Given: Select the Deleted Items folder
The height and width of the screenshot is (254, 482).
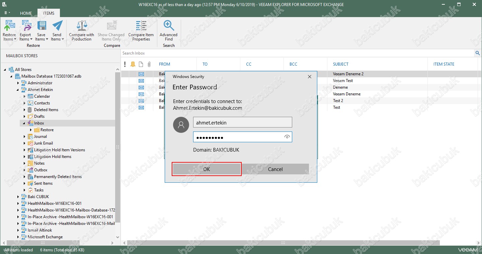Looking at the screenshot, I should (46, 110).
